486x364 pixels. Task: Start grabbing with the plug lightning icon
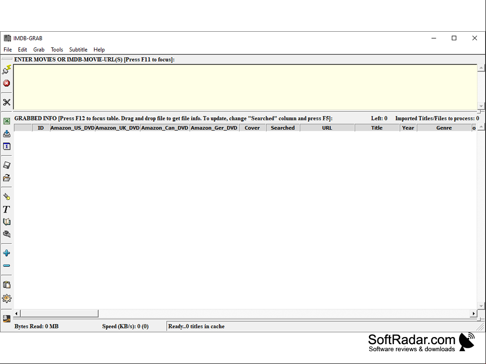pos(7,70)
